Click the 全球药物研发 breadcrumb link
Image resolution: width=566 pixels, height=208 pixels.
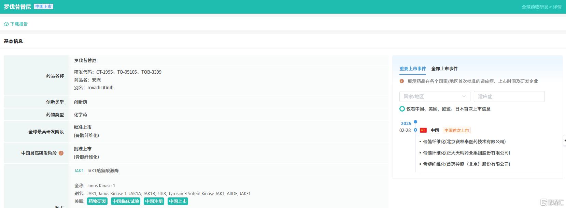click(x=535, y=7)
